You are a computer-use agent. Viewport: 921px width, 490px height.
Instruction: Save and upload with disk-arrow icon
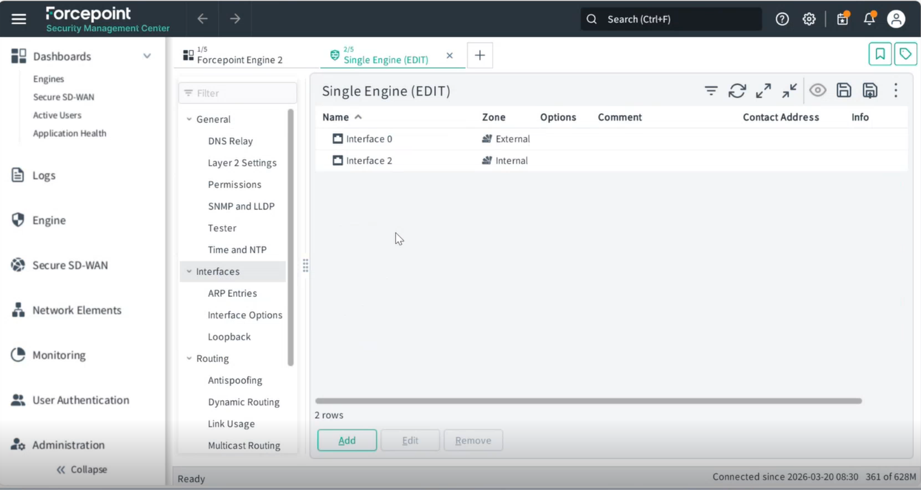(x=871, y=90)
